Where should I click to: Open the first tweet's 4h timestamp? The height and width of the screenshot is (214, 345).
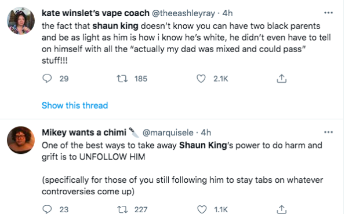click(227, 13)
